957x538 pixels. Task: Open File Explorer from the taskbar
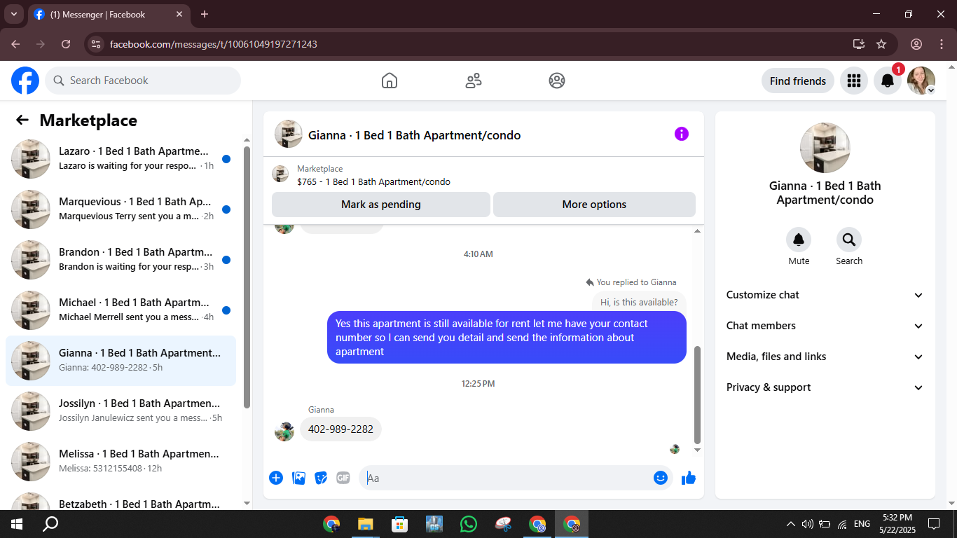(x=365, y=524)
